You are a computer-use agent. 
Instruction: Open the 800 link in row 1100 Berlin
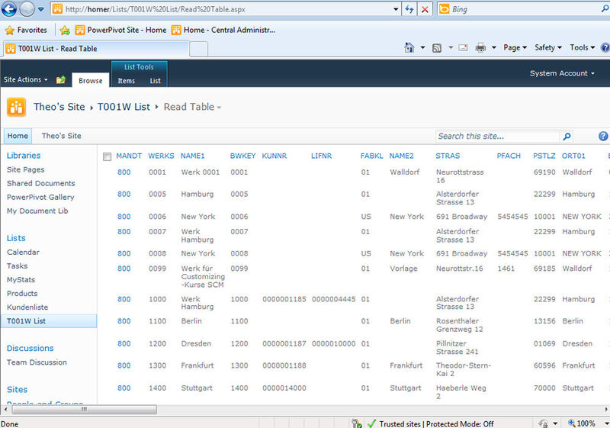pyautogui.click(x=124, y=321)
